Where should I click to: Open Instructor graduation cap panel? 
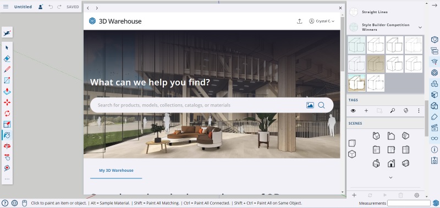(x=435, y=61)
